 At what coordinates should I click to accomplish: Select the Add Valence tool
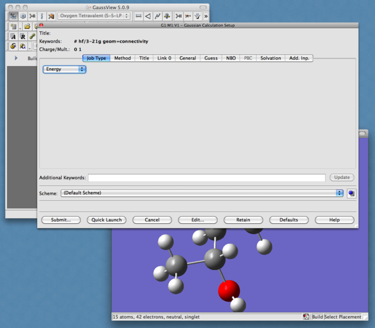(178, 16)
